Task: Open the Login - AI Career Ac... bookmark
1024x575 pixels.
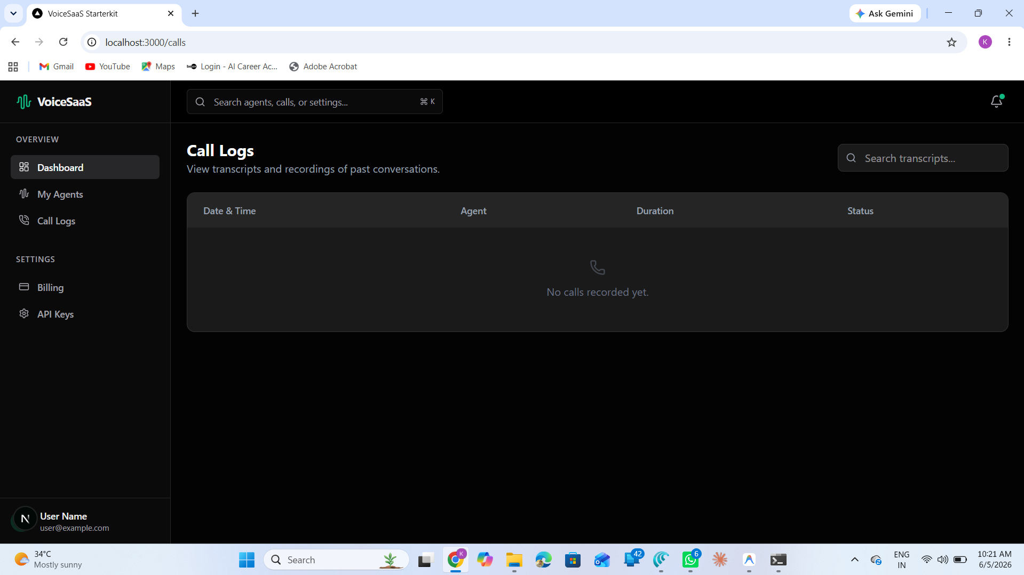Action: (x=232, y=67)
